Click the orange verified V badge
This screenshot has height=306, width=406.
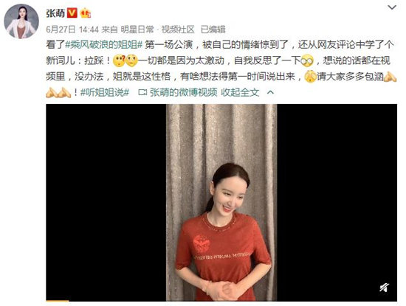tap(72, 13)
